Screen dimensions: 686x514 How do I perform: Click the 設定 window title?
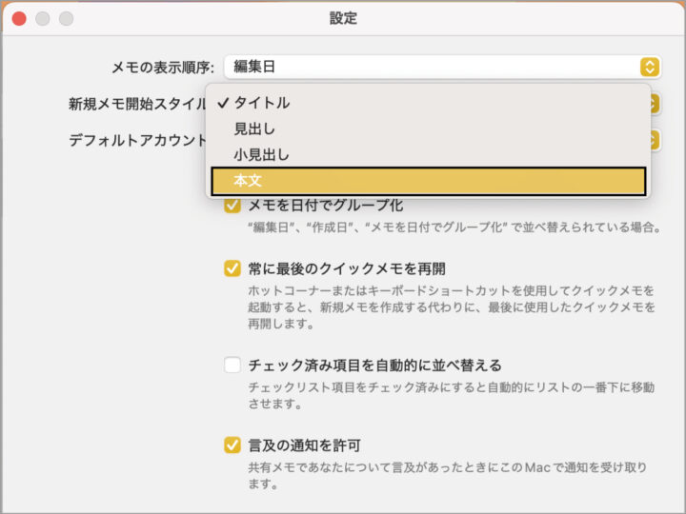click(x=343, y=18)
